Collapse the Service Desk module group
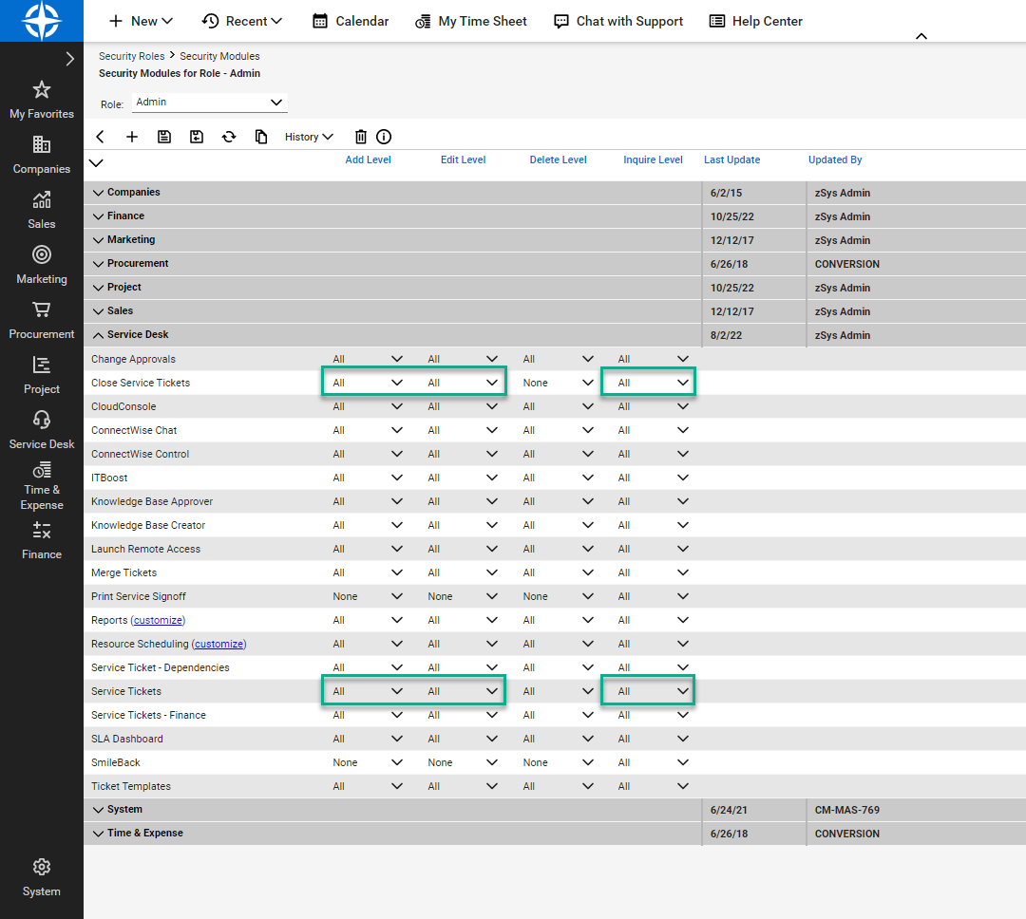This screenshot has height=919, width=1026. [x=99, y=335]
